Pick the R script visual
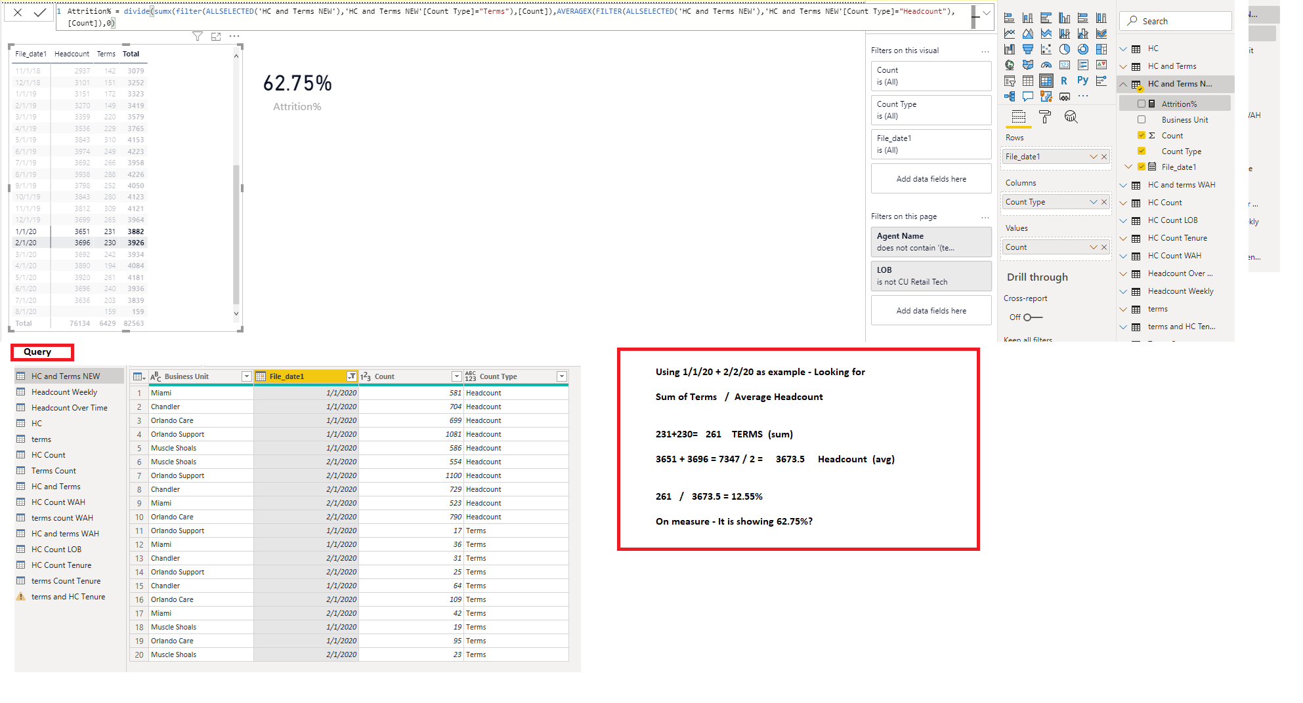1303x703 pixels. (x=1064, y=81)
